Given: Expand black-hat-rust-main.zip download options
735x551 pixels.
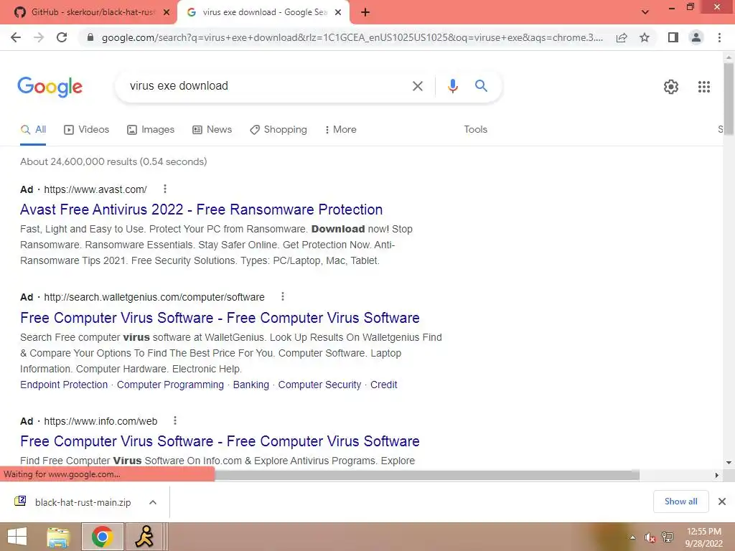Looking at the screenshot, I should (153, 502).
